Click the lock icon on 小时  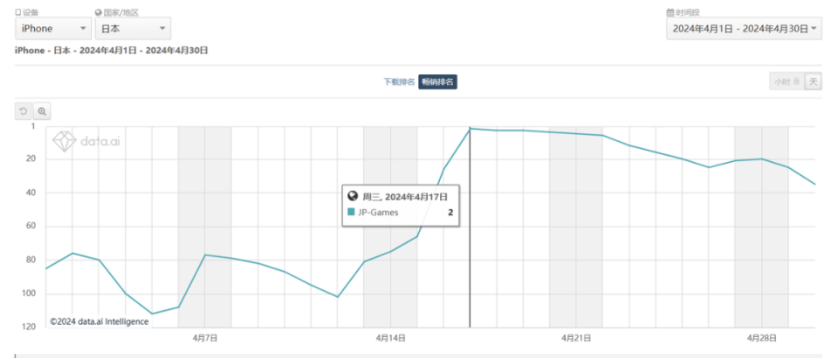pos(796,82)
